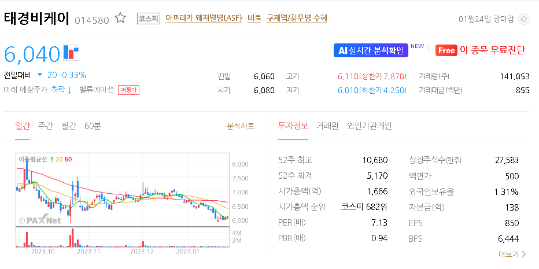
Task: Open the 비료 theme link
Action: [x=254, y=19]
